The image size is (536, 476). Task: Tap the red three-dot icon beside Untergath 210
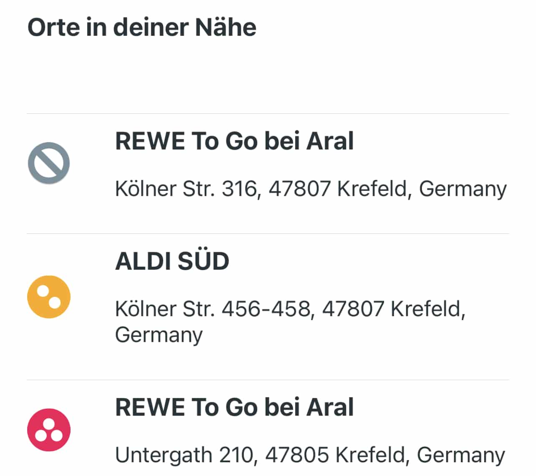(49, 430)
